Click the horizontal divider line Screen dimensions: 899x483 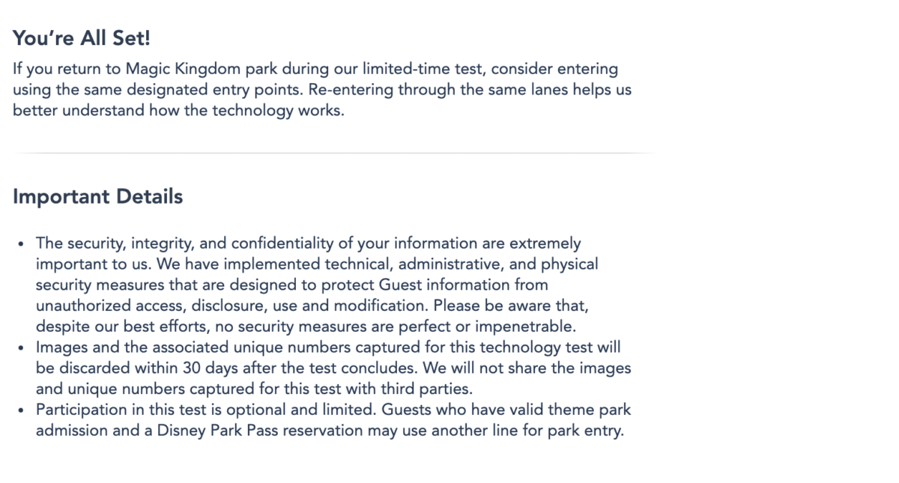click(334, 154)
